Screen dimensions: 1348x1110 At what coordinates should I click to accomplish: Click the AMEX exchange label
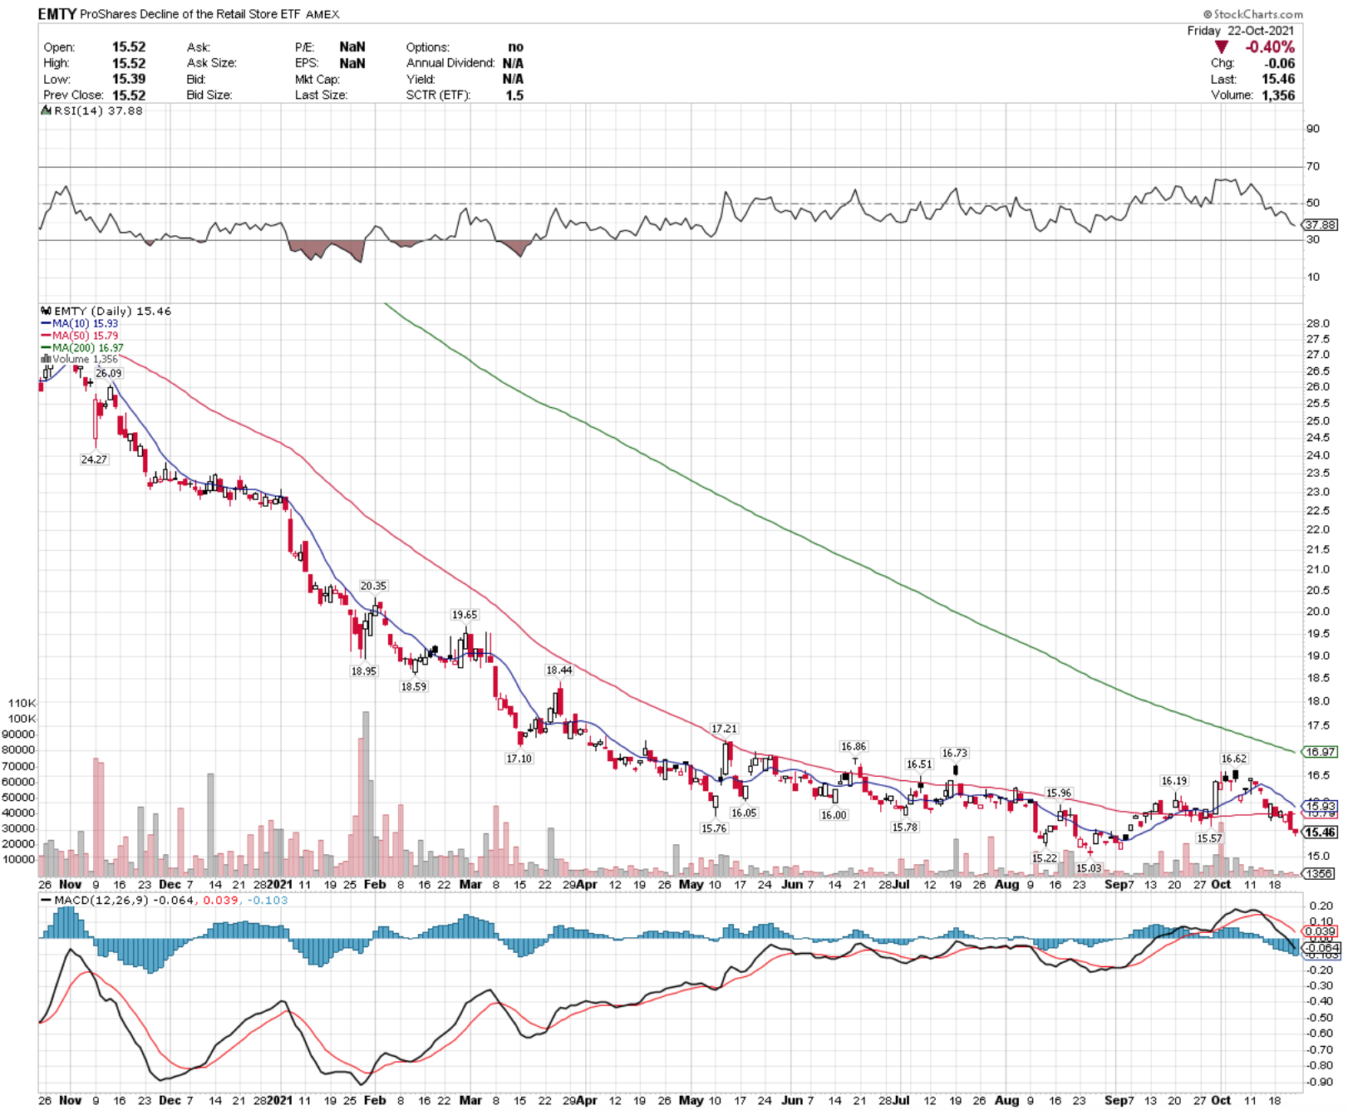(x=322, y=14)
